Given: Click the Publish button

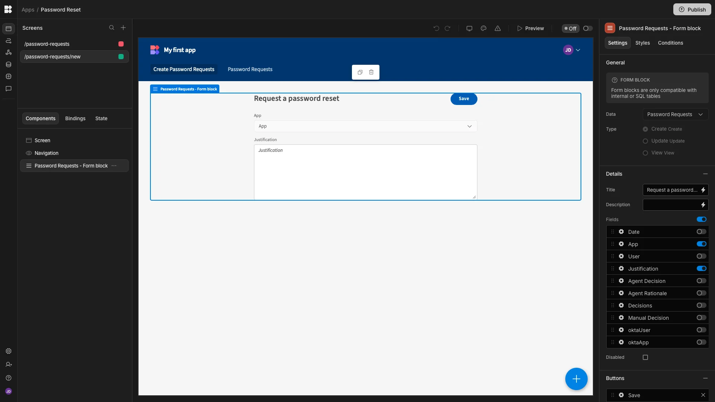Looking at the screenshot, I should 692,9.
